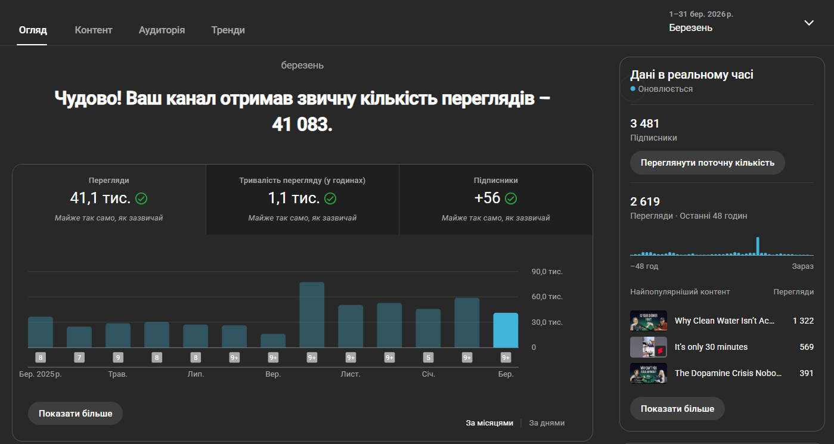The image size is (834, 444).
Task: Click the 9+ badge under highlighted bar
Action: point(506,358)
